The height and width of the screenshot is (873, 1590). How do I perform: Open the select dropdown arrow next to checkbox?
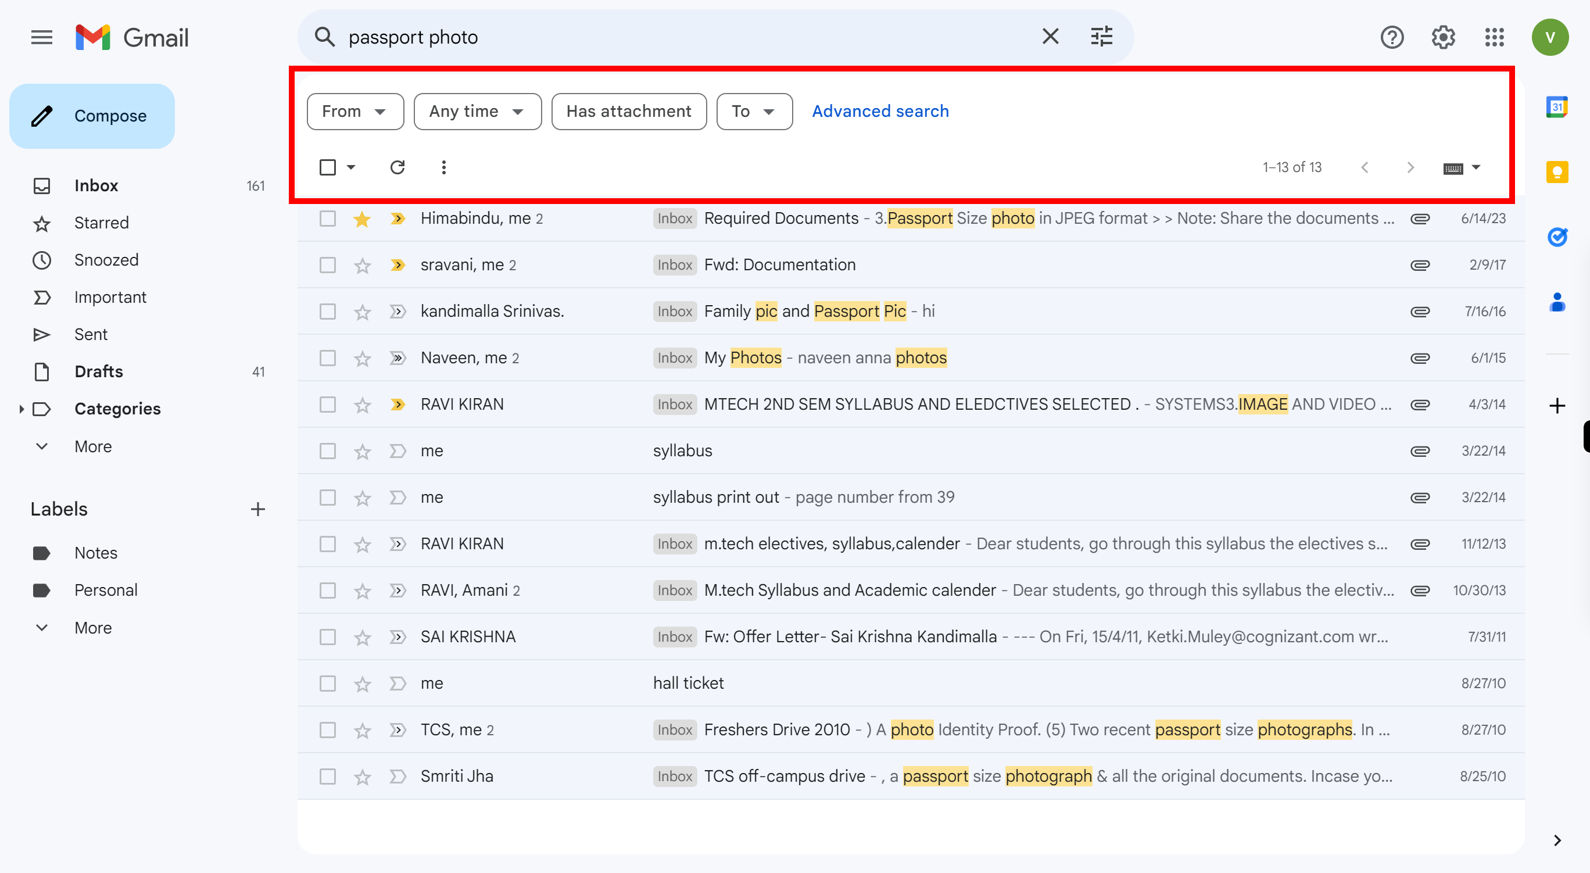[351, 167]
